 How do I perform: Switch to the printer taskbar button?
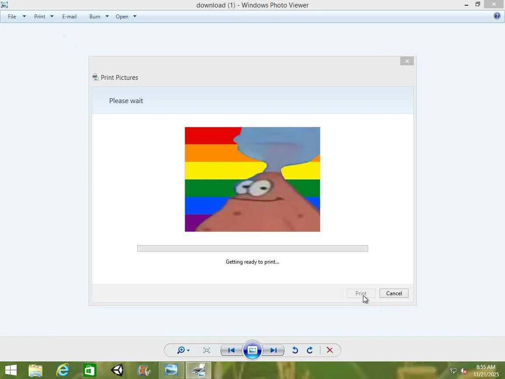pos(199,370)
